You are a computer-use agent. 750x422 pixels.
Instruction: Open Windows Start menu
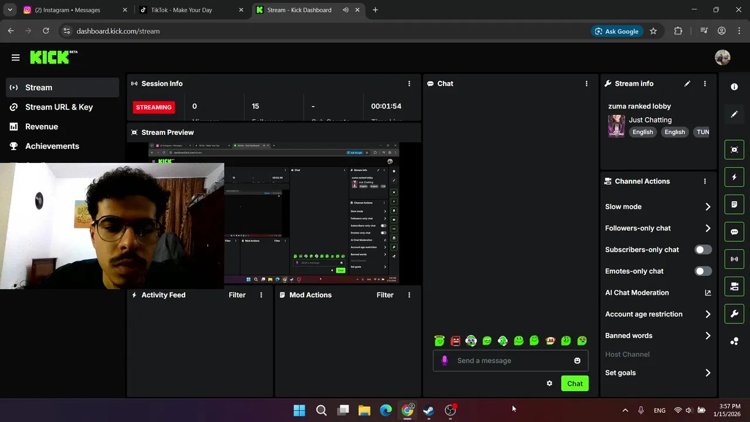(299, 410)
